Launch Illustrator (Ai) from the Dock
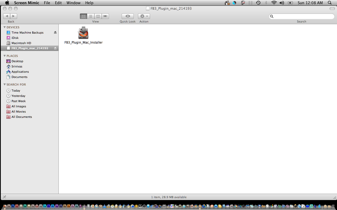The width and height of the screenshot is (337, 210). [x=53, y=206]
